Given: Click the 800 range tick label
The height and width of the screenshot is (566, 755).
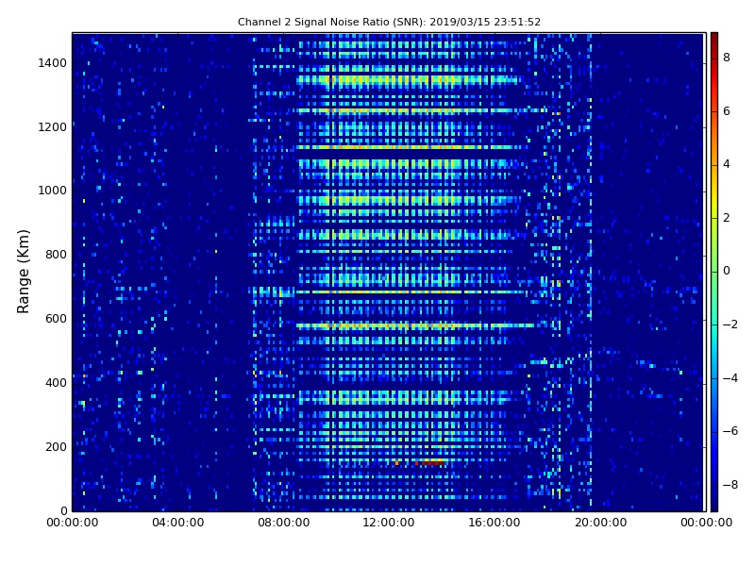Looking at the screenshot, I should pyautogui.click(x=56, y=255).
